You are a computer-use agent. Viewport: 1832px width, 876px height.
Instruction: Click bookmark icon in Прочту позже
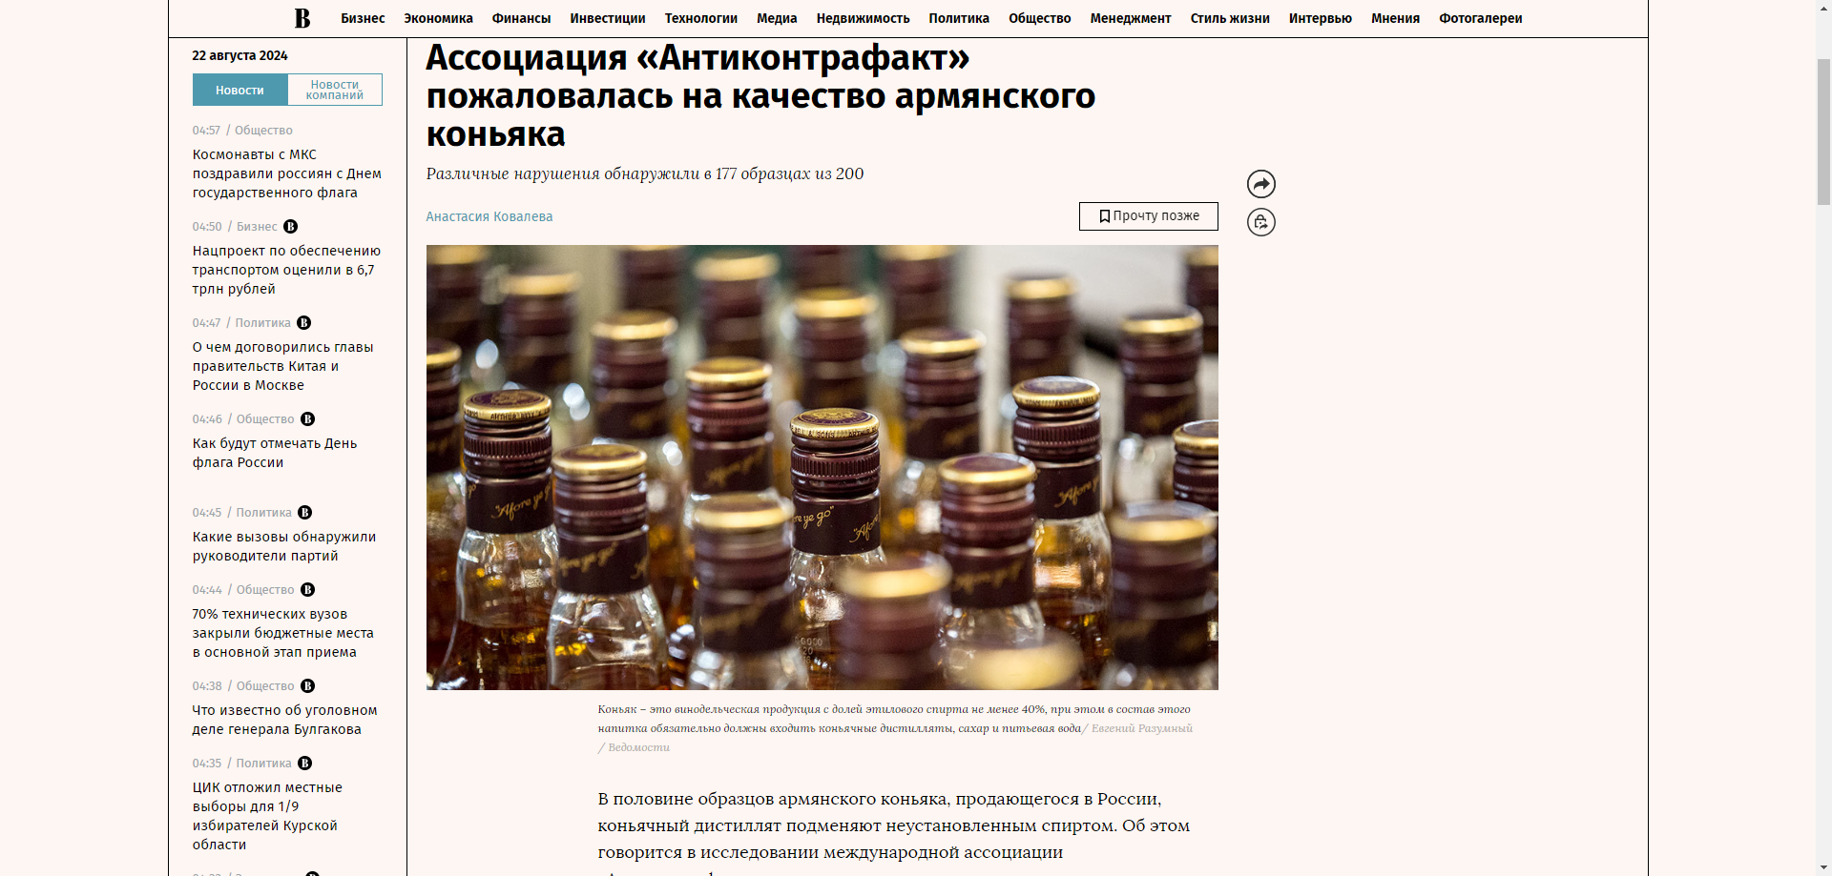pos(1104,216)
